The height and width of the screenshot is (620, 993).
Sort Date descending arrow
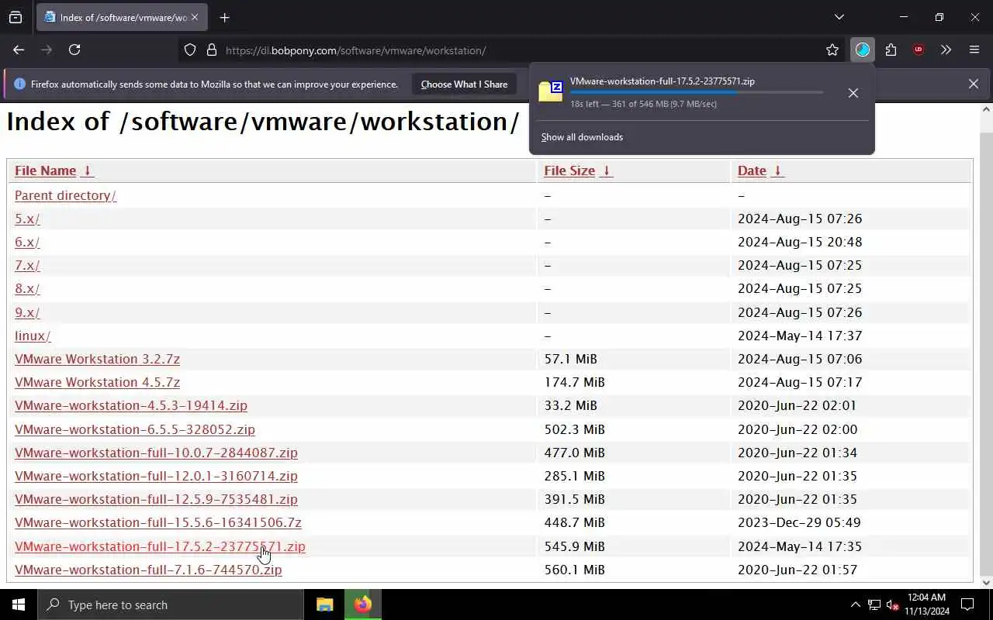[777, 170]
